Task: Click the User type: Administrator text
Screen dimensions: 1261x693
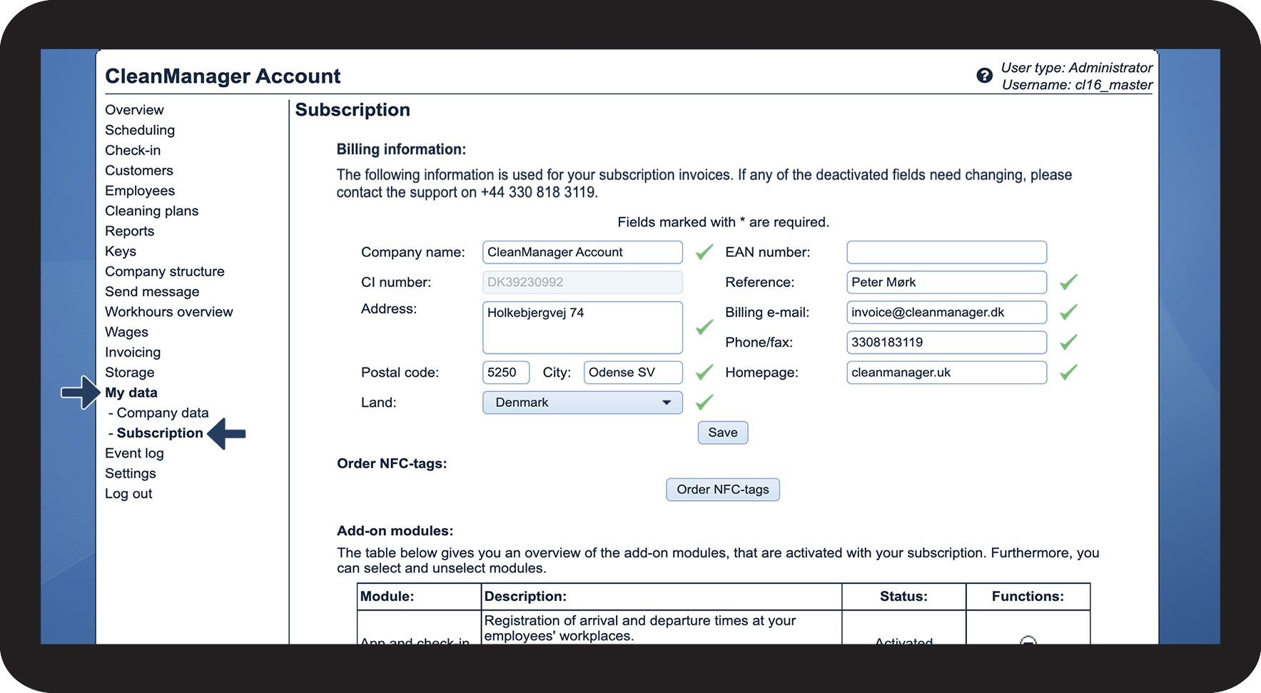Action: tap(1076, 68)
